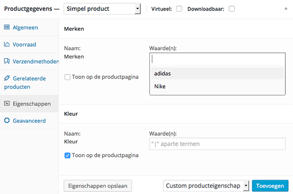
Task: Select the Eigenschappen tab
Action: pyautogui.click(x=29, y=103)
